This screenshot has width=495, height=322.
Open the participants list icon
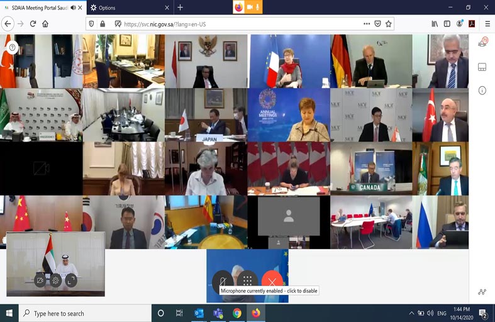(482, 43)
